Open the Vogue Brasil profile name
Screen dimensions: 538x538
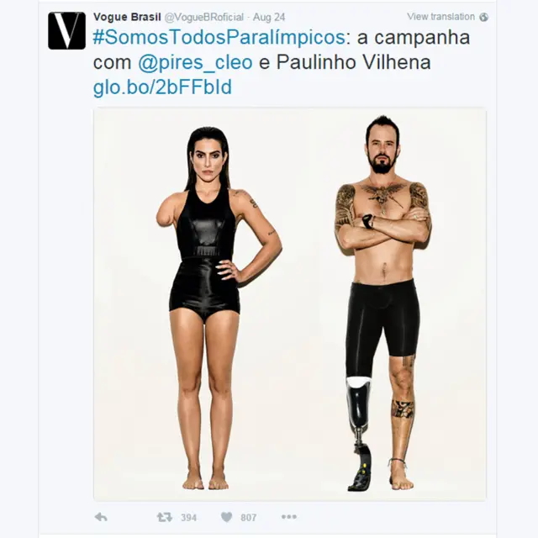(x=127, y=17)
